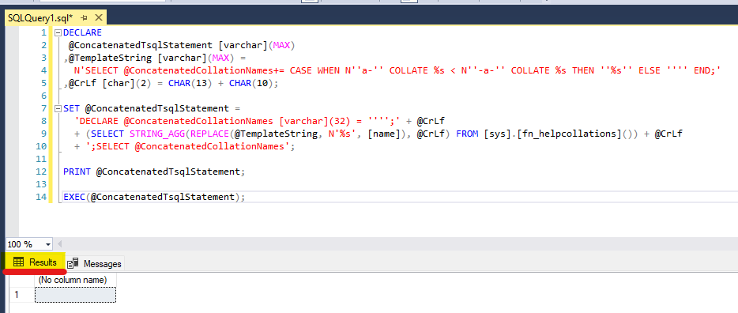
Task: Pin the SQLQuery1.sql tab
Action: (x=85, y=18)
